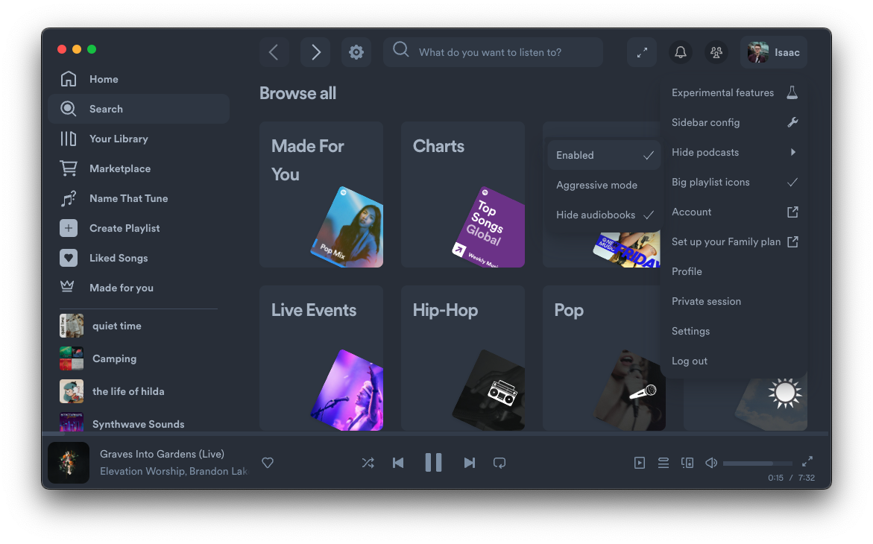Click artist Elevation Worship

tap(142, 471)
